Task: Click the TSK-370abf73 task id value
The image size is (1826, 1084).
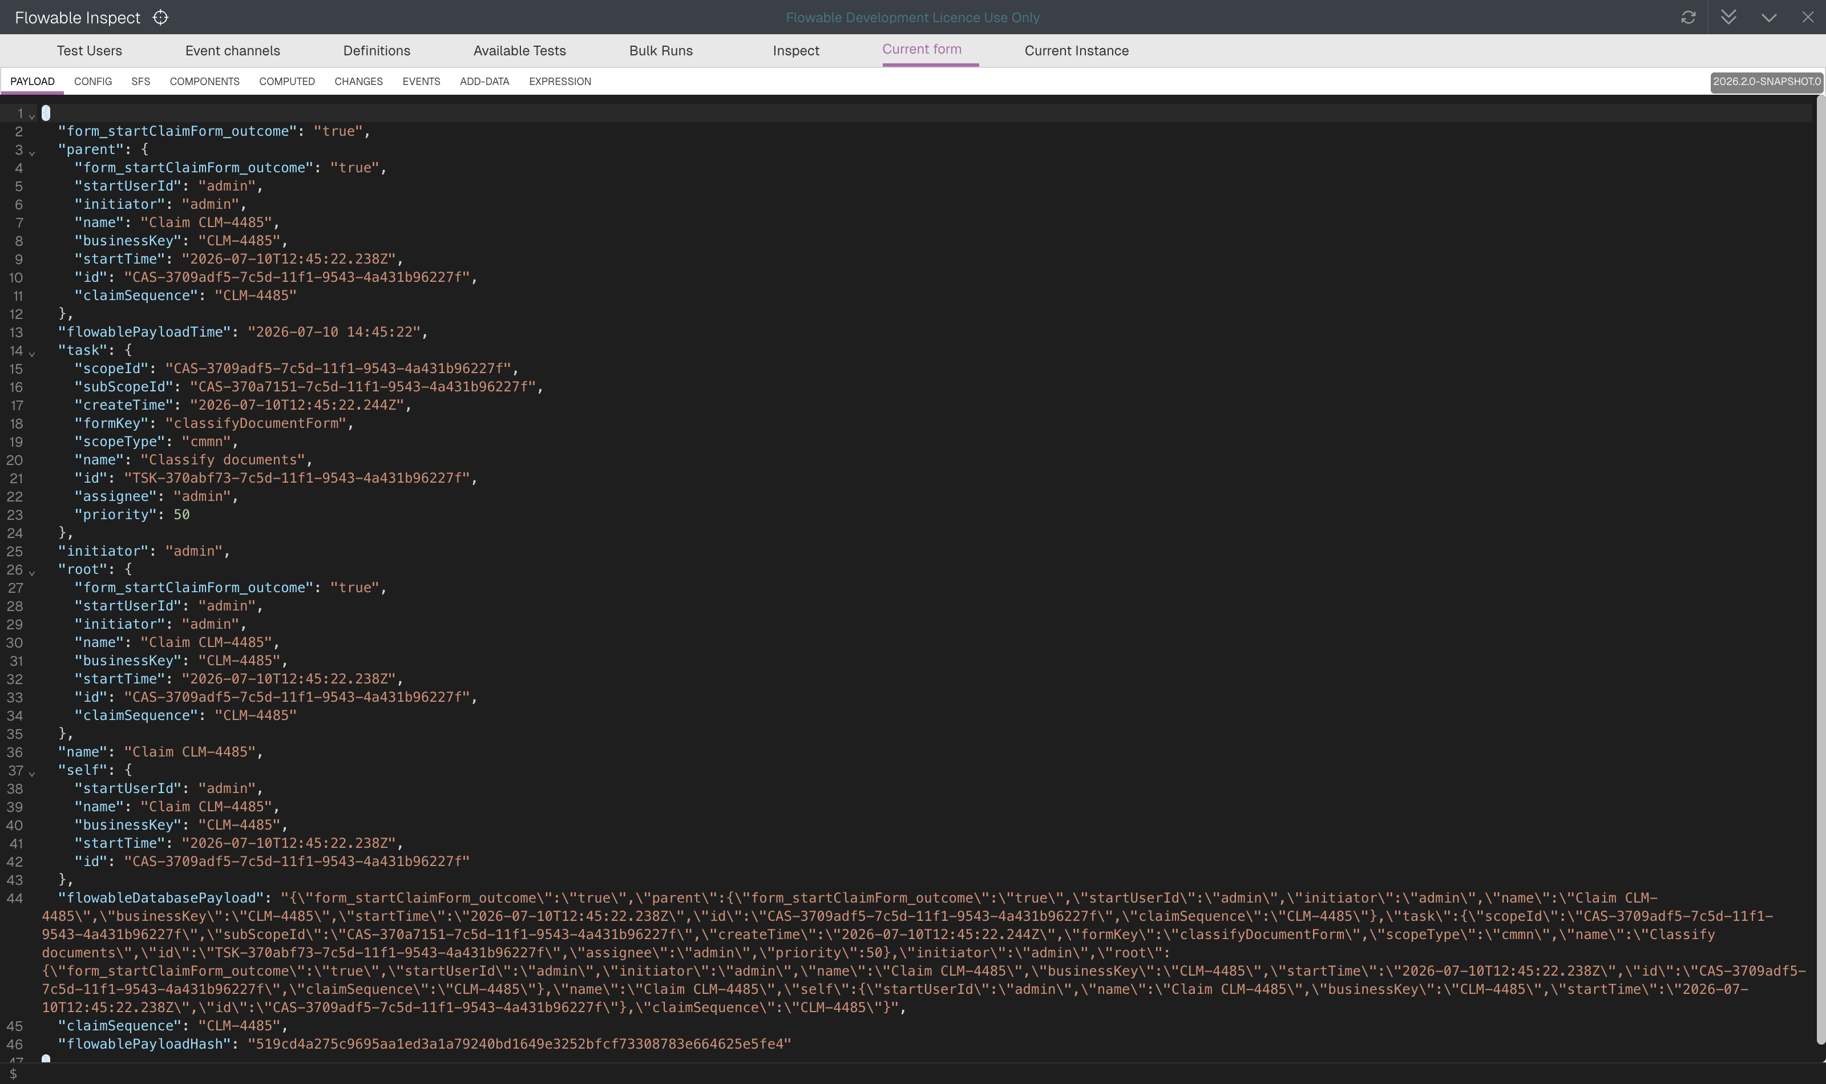Action: [x=296, y=478]
